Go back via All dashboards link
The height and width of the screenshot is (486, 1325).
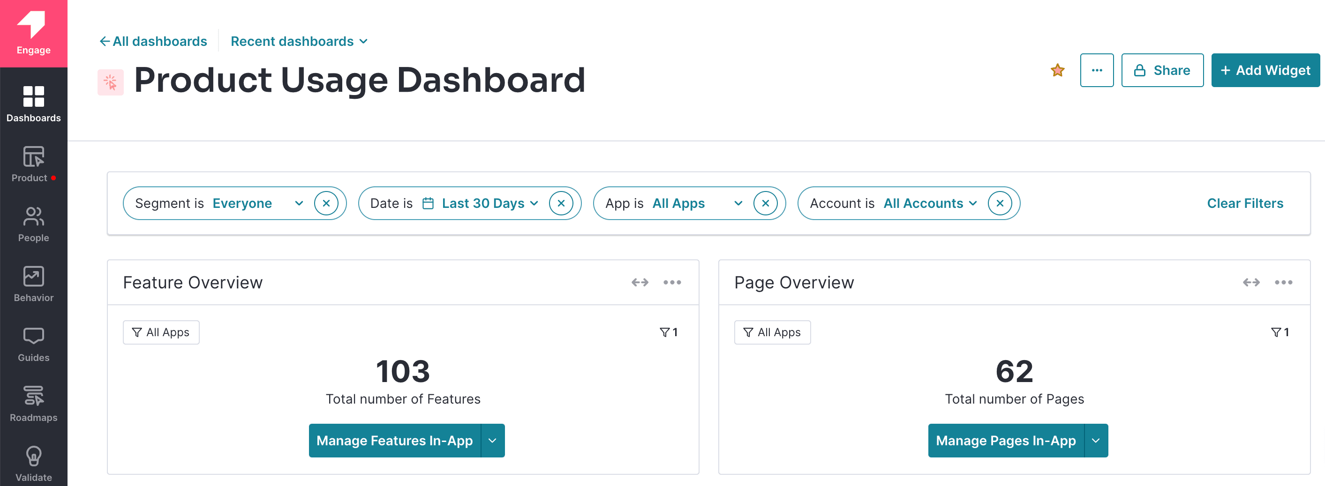pos(153,41)
